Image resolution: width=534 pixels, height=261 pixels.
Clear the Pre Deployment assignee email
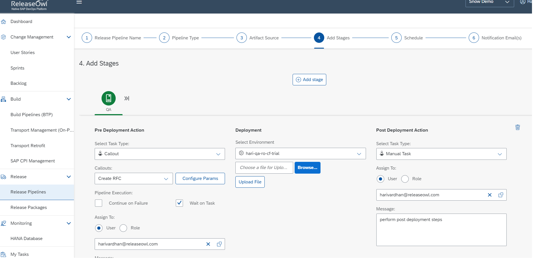point(208,244)
